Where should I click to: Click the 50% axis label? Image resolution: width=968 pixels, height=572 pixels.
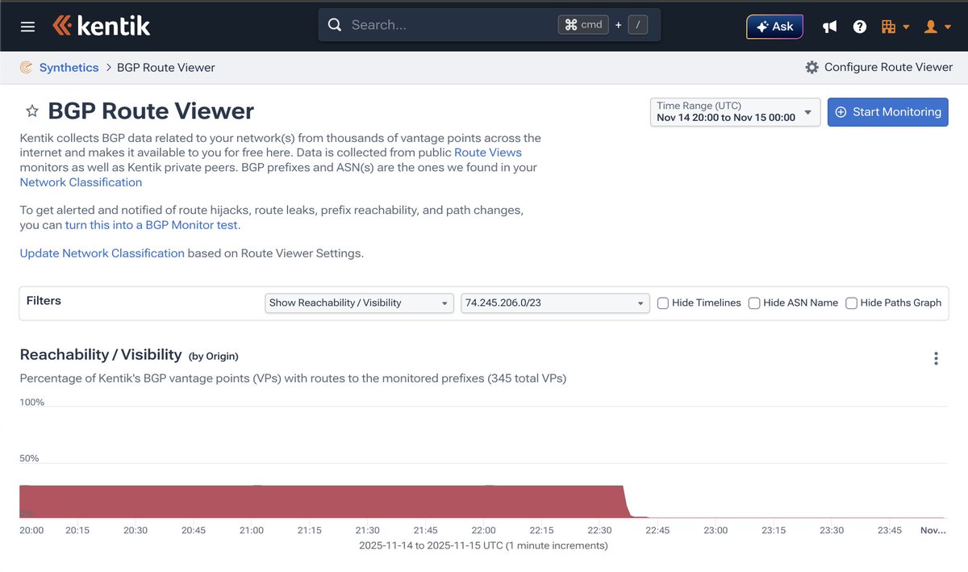point(29,458)
